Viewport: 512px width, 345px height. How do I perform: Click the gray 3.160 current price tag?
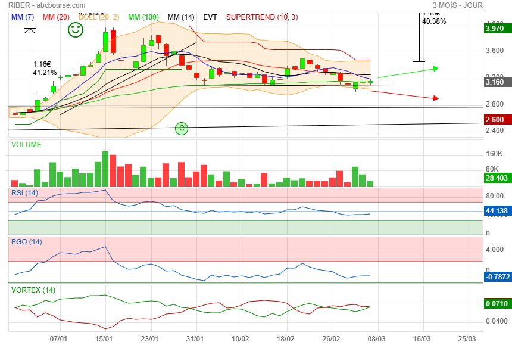[495, 82]
